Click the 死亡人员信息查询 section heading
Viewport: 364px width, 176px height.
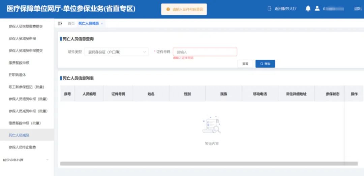click(x=78, y=39)
